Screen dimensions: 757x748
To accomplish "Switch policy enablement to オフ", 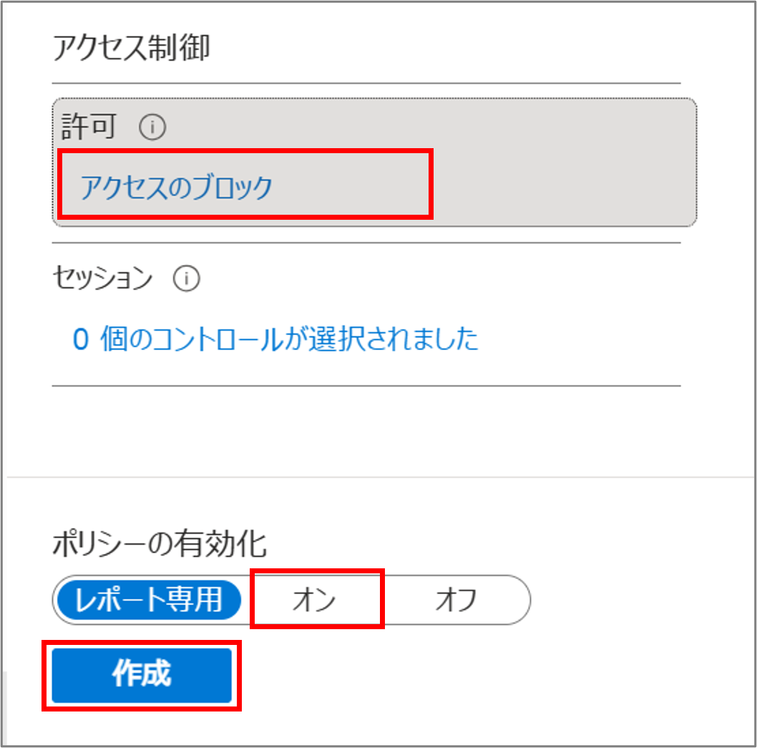I will 456,600.
